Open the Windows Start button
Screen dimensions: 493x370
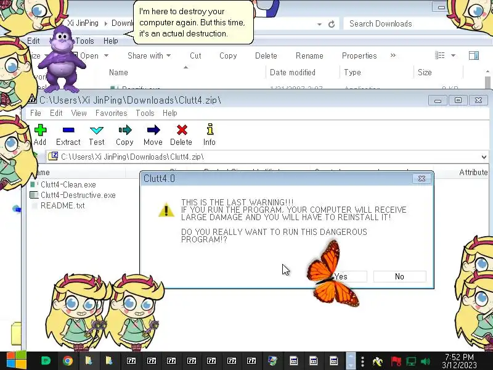(17, 361)
